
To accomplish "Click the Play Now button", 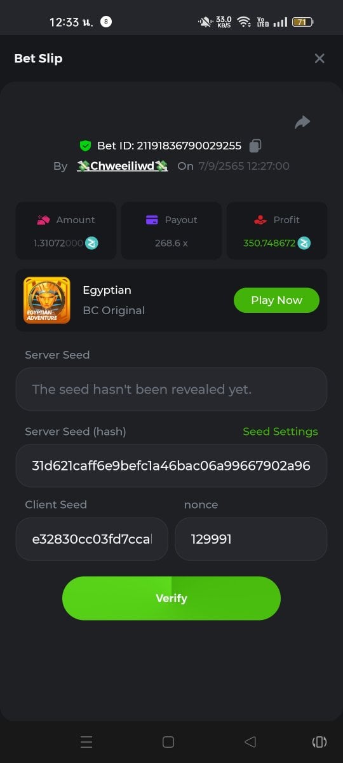I will coord(276,300).
